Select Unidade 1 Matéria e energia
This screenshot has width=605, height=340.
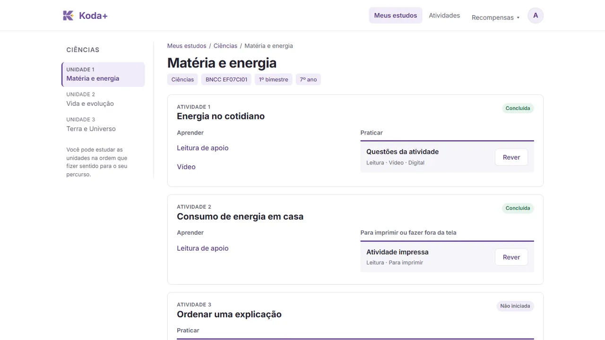[103, 75]
